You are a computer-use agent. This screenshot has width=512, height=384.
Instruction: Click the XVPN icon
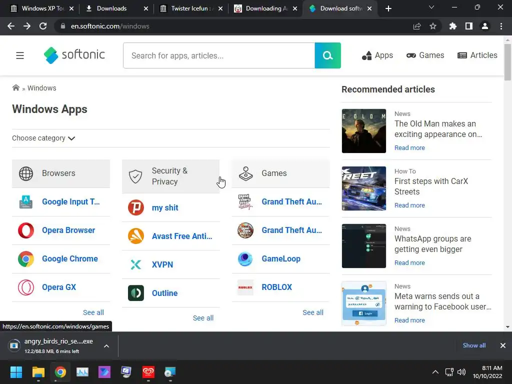136,264
